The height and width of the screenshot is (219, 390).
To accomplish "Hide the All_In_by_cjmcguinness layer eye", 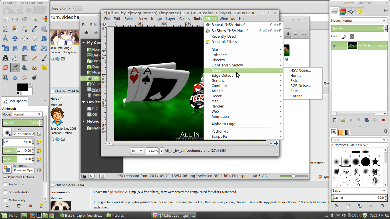I will 334,46.
